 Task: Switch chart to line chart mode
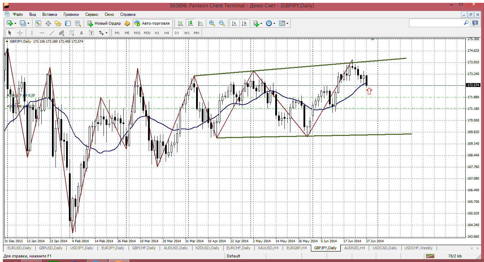(200, 23)
